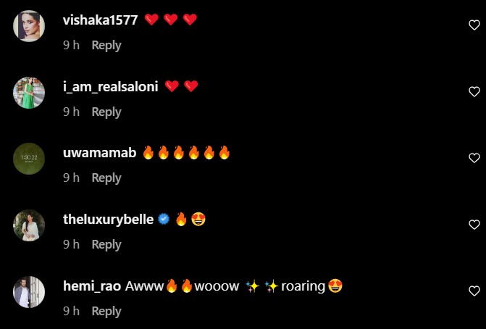
Task: Reply to hemi_rao's roaring comment
Action: (106, 312)
